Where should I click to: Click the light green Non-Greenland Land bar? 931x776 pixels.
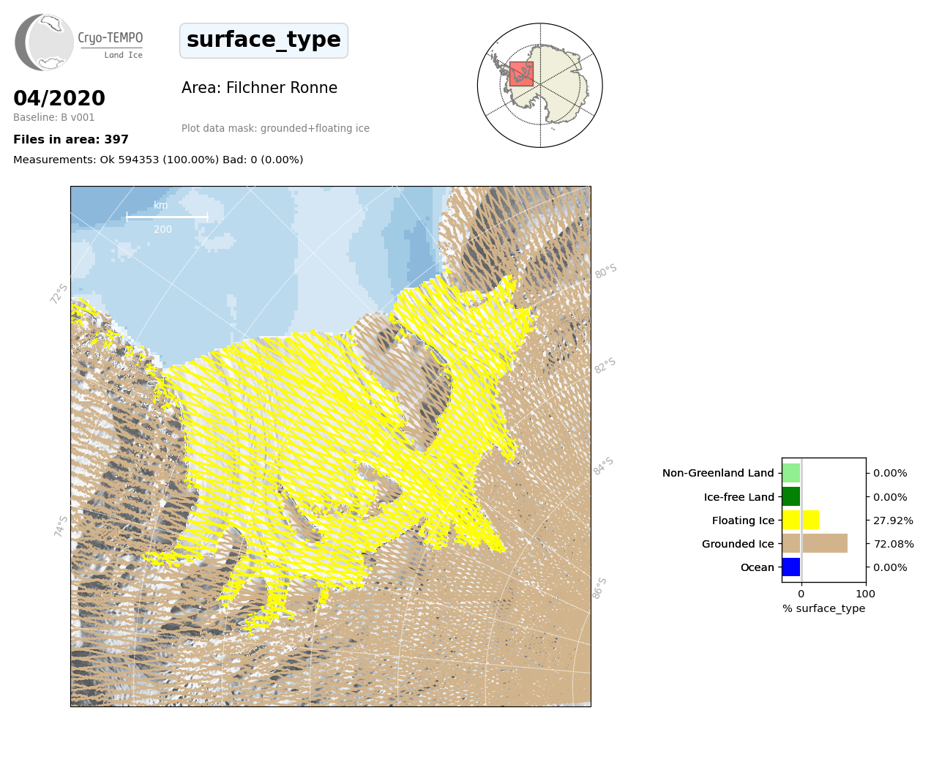[791, 473]
